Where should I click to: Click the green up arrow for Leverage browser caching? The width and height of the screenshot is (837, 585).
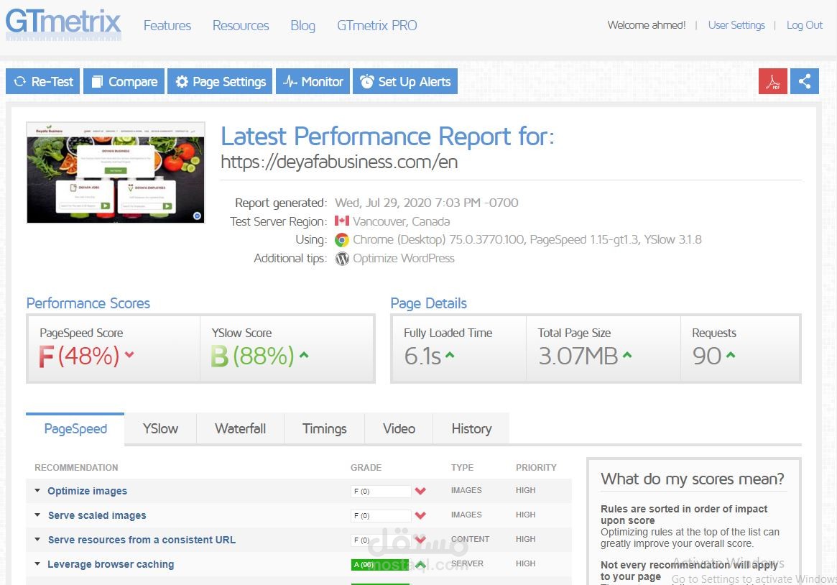click(x=420, y=565)
